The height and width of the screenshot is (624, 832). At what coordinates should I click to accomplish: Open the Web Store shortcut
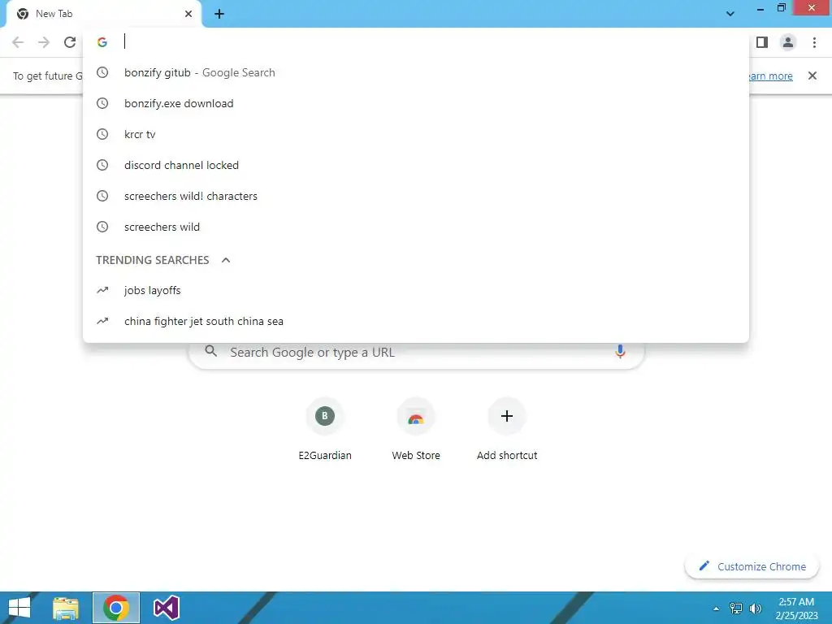[416, 430]
